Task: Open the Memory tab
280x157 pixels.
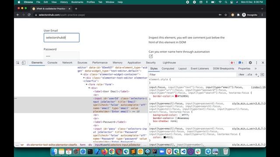Action: [118, 63]
